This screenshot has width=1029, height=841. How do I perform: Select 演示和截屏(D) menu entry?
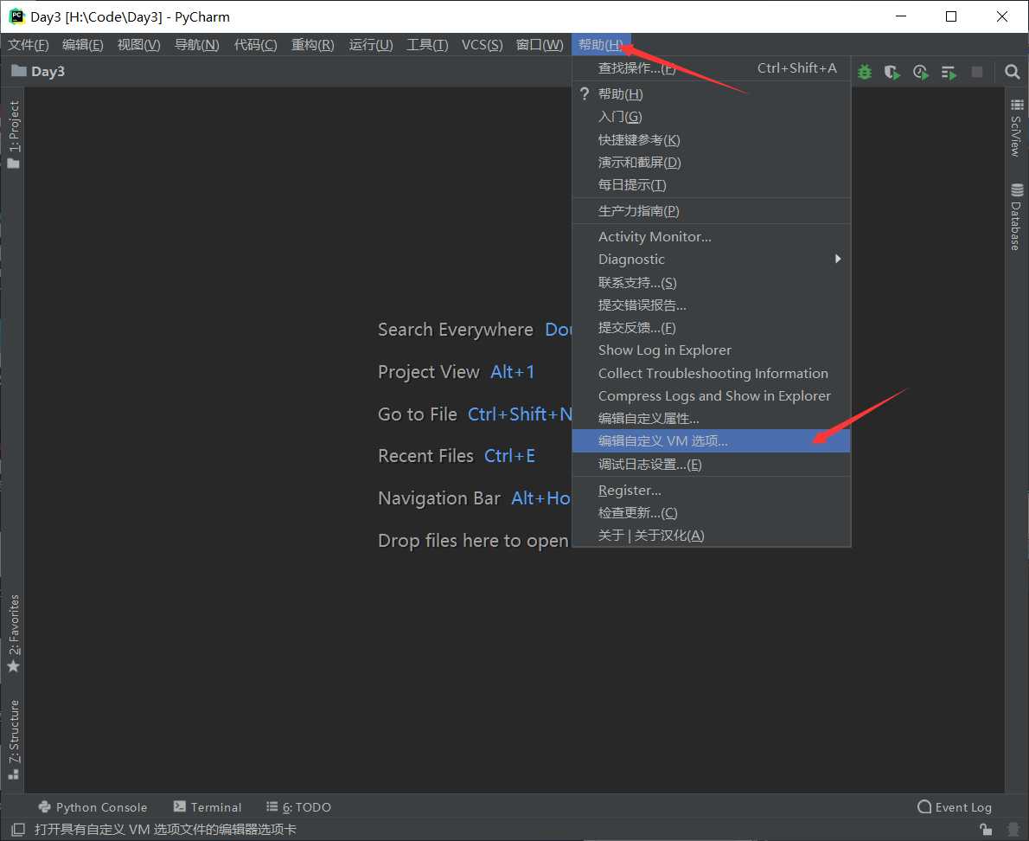[712, 162]
